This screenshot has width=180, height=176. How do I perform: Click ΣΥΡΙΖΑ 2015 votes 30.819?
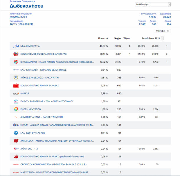(155, 54)
